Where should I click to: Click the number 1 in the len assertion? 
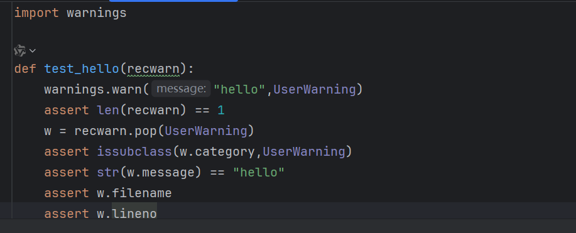click(220, 111)
